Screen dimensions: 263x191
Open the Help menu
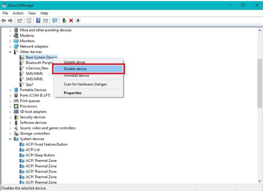tap(44, 13)
